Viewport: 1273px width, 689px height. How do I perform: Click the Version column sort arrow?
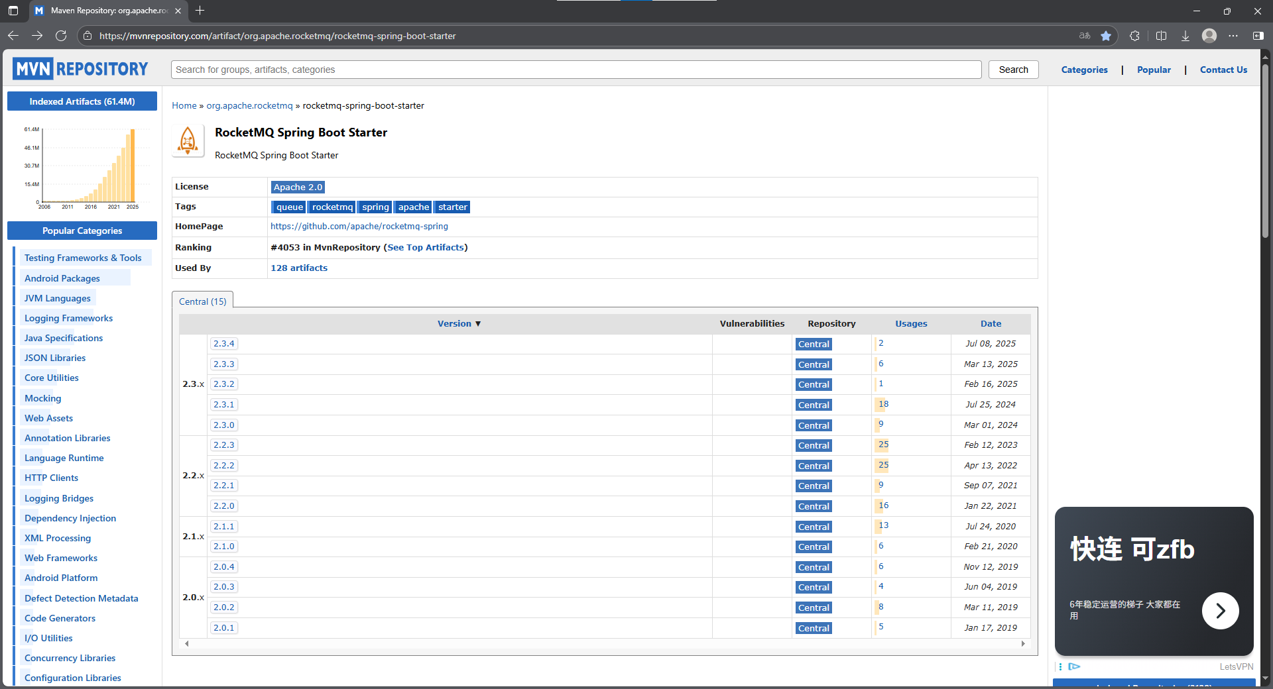point(478,323)
